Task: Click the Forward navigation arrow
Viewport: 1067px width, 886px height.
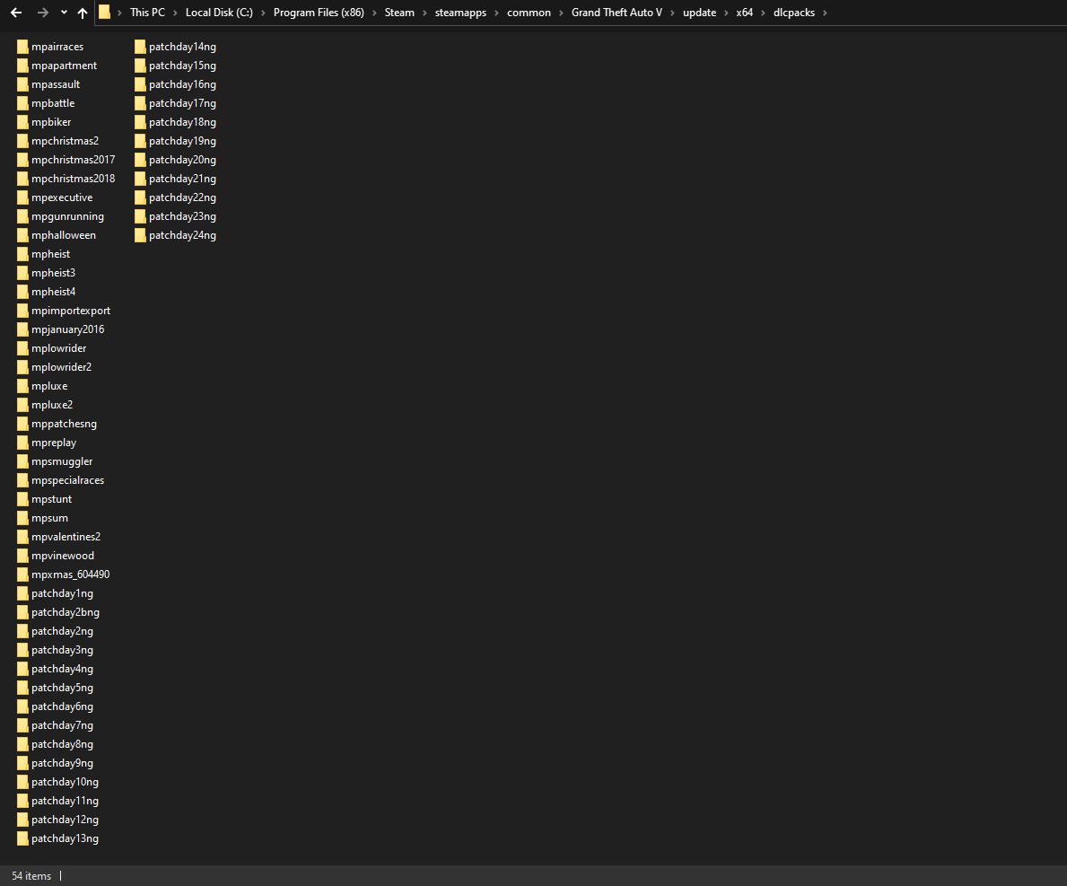Action: [42, 13]
